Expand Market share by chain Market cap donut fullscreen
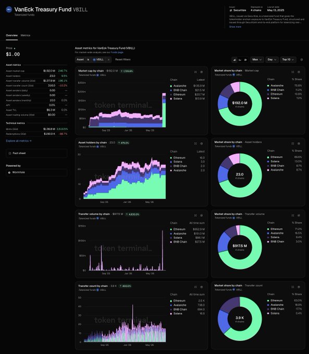This screenshot has height=354, width=309. tap(293, 72)
